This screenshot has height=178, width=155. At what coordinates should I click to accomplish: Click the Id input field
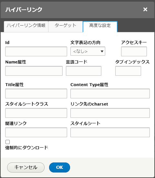coord(36,51)
